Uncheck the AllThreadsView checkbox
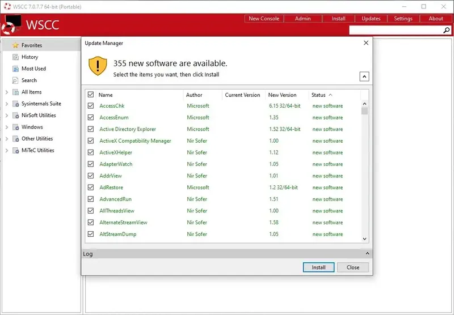Image resolution: width=454 pixels, height=315 pixels. click(x=91, y=211)
